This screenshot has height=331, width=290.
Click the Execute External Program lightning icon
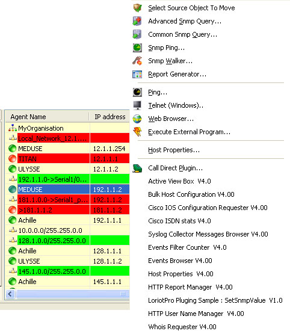137,132
